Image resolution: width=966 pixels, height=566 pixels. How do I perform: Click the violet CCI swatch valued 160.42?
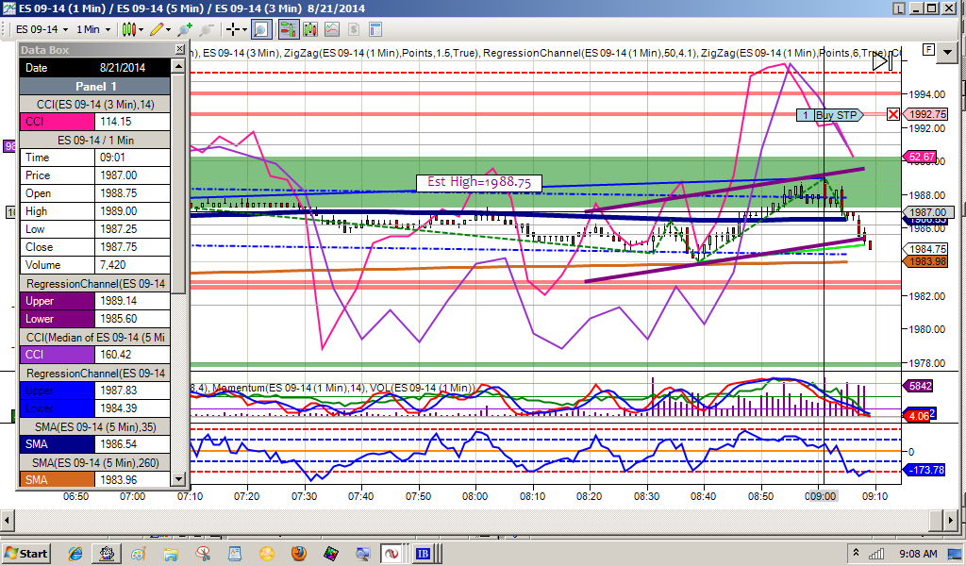(x=58, y=354)
